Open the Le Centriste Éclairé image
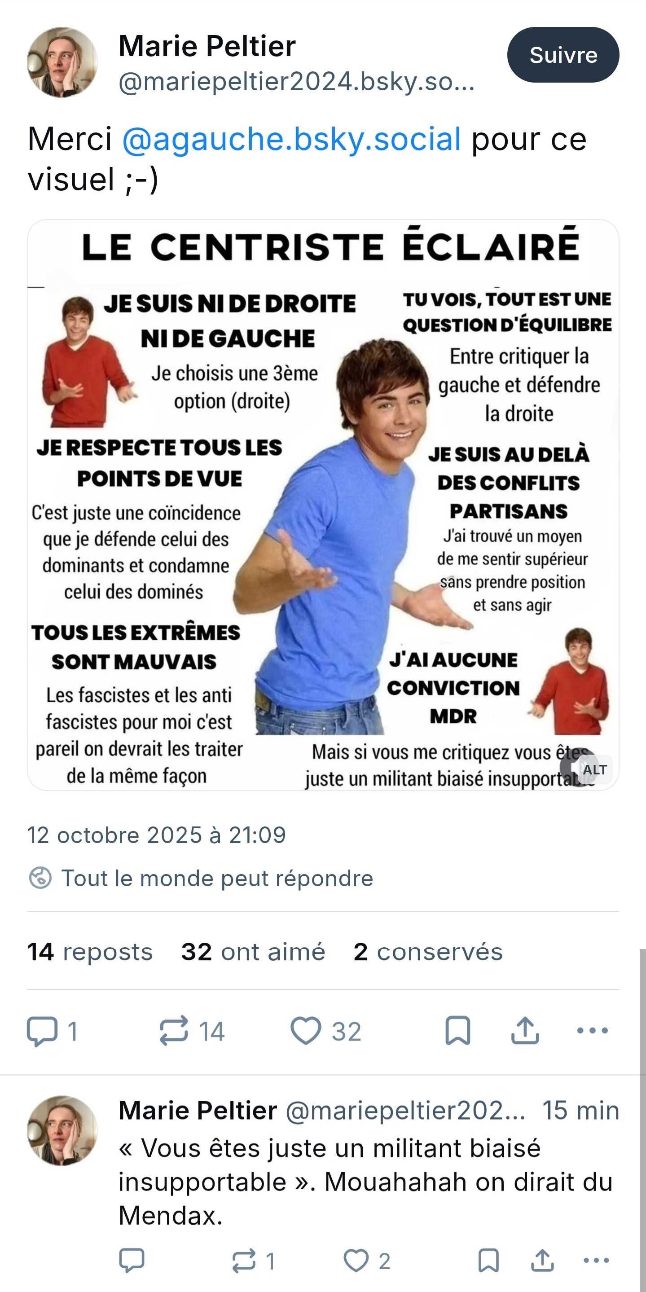 (x=323, y=505)
